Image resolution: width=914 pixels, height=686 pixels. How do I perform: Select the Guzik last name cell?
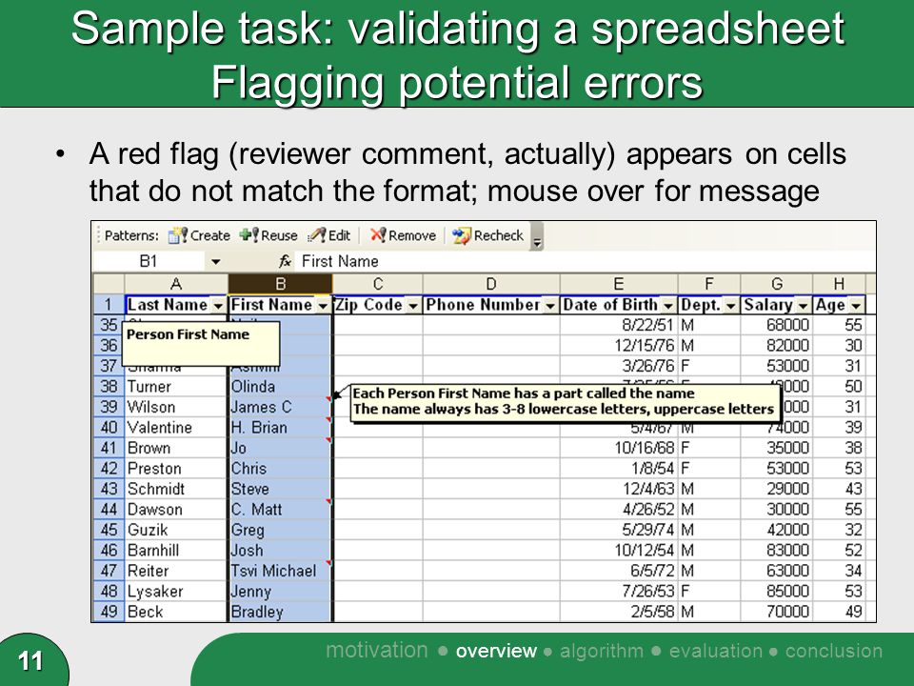pyautogui.click(x=175, y=531)
